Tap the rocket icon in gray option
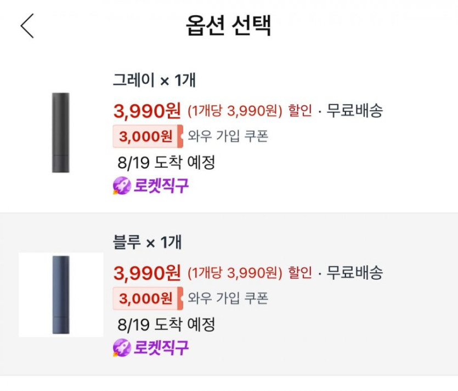The width and height of the screenshot is (458, 391). [x=121, y=186]
